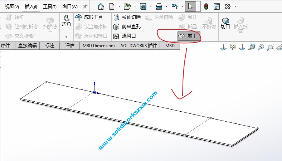Select the 通风口 Vent tool

[125, 36]
